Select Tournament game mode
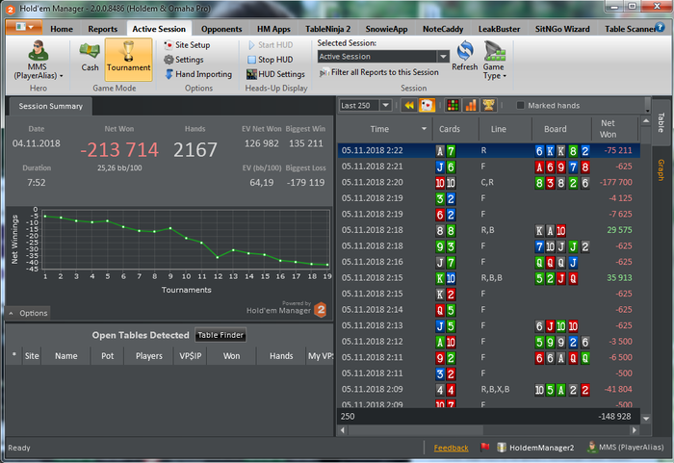 pos(128,59)
